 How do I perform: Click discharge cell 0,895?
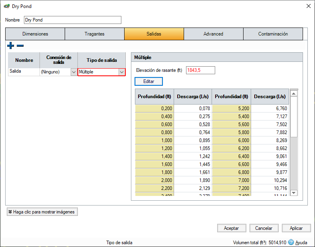[x=193, y=140]
